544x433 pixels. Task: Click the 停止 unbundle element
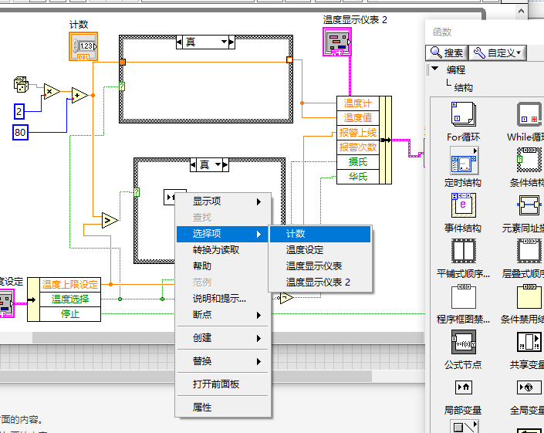click(x=70, y=313)
